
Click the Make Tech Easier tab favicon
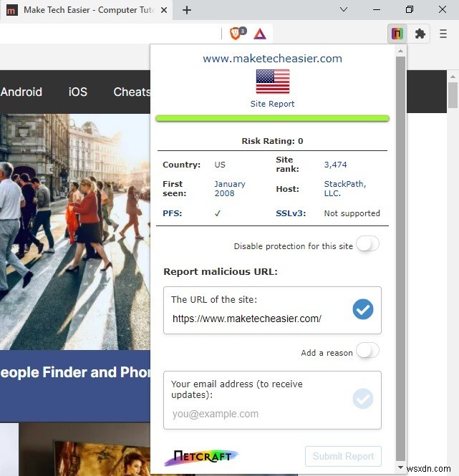tap(11, 10)
